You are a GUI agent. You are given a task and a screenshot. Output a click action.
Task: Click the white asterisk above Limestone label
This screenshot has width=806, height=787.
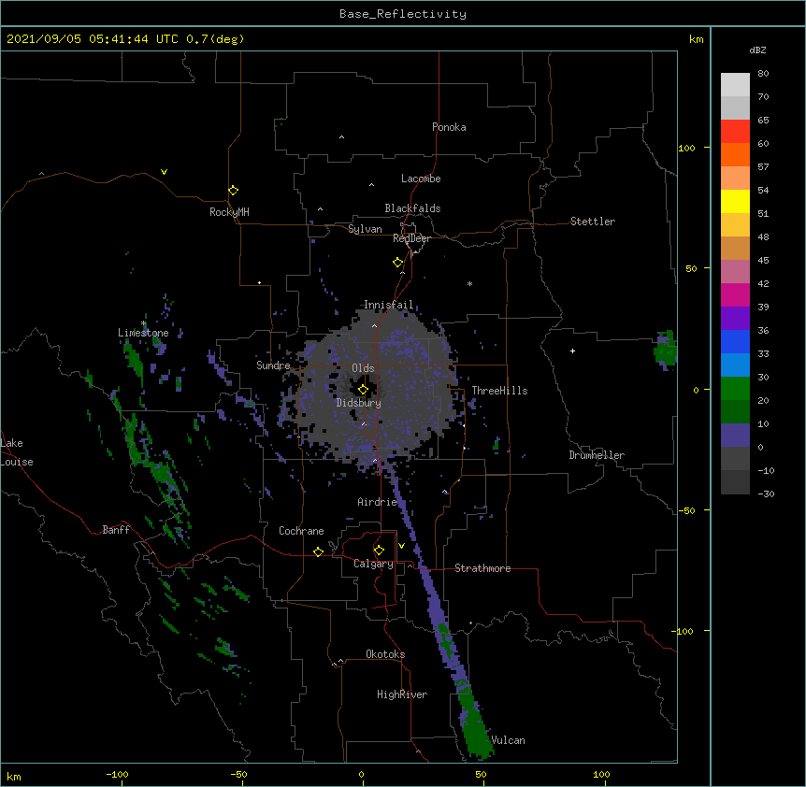pos(144,323)
